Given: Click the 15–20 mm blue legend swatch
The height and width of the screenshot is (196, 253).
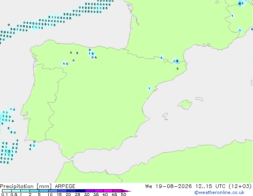Looking at the screenshot, I should 62,191.
